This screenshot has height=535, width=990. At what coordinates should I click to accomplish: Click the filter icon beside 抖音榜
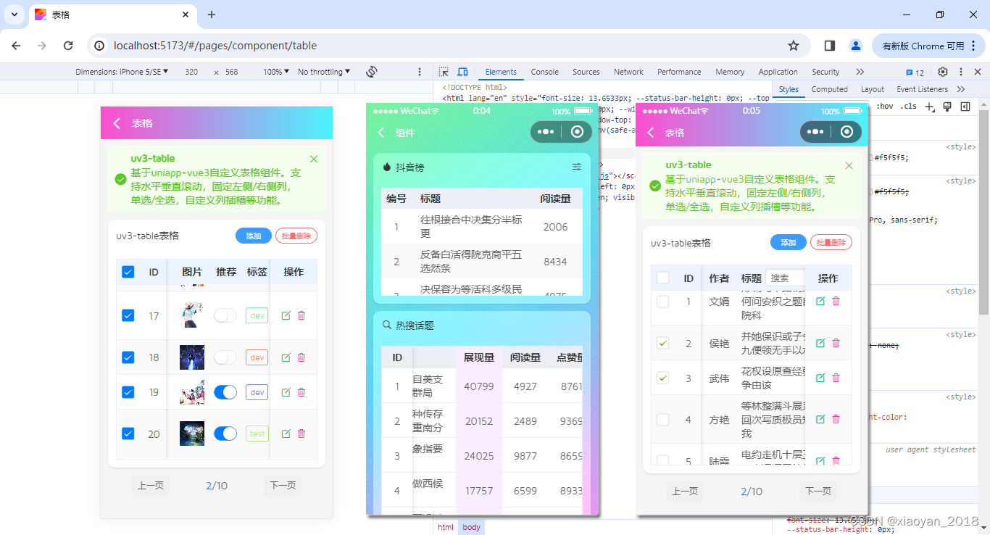(x=577, y=166)
